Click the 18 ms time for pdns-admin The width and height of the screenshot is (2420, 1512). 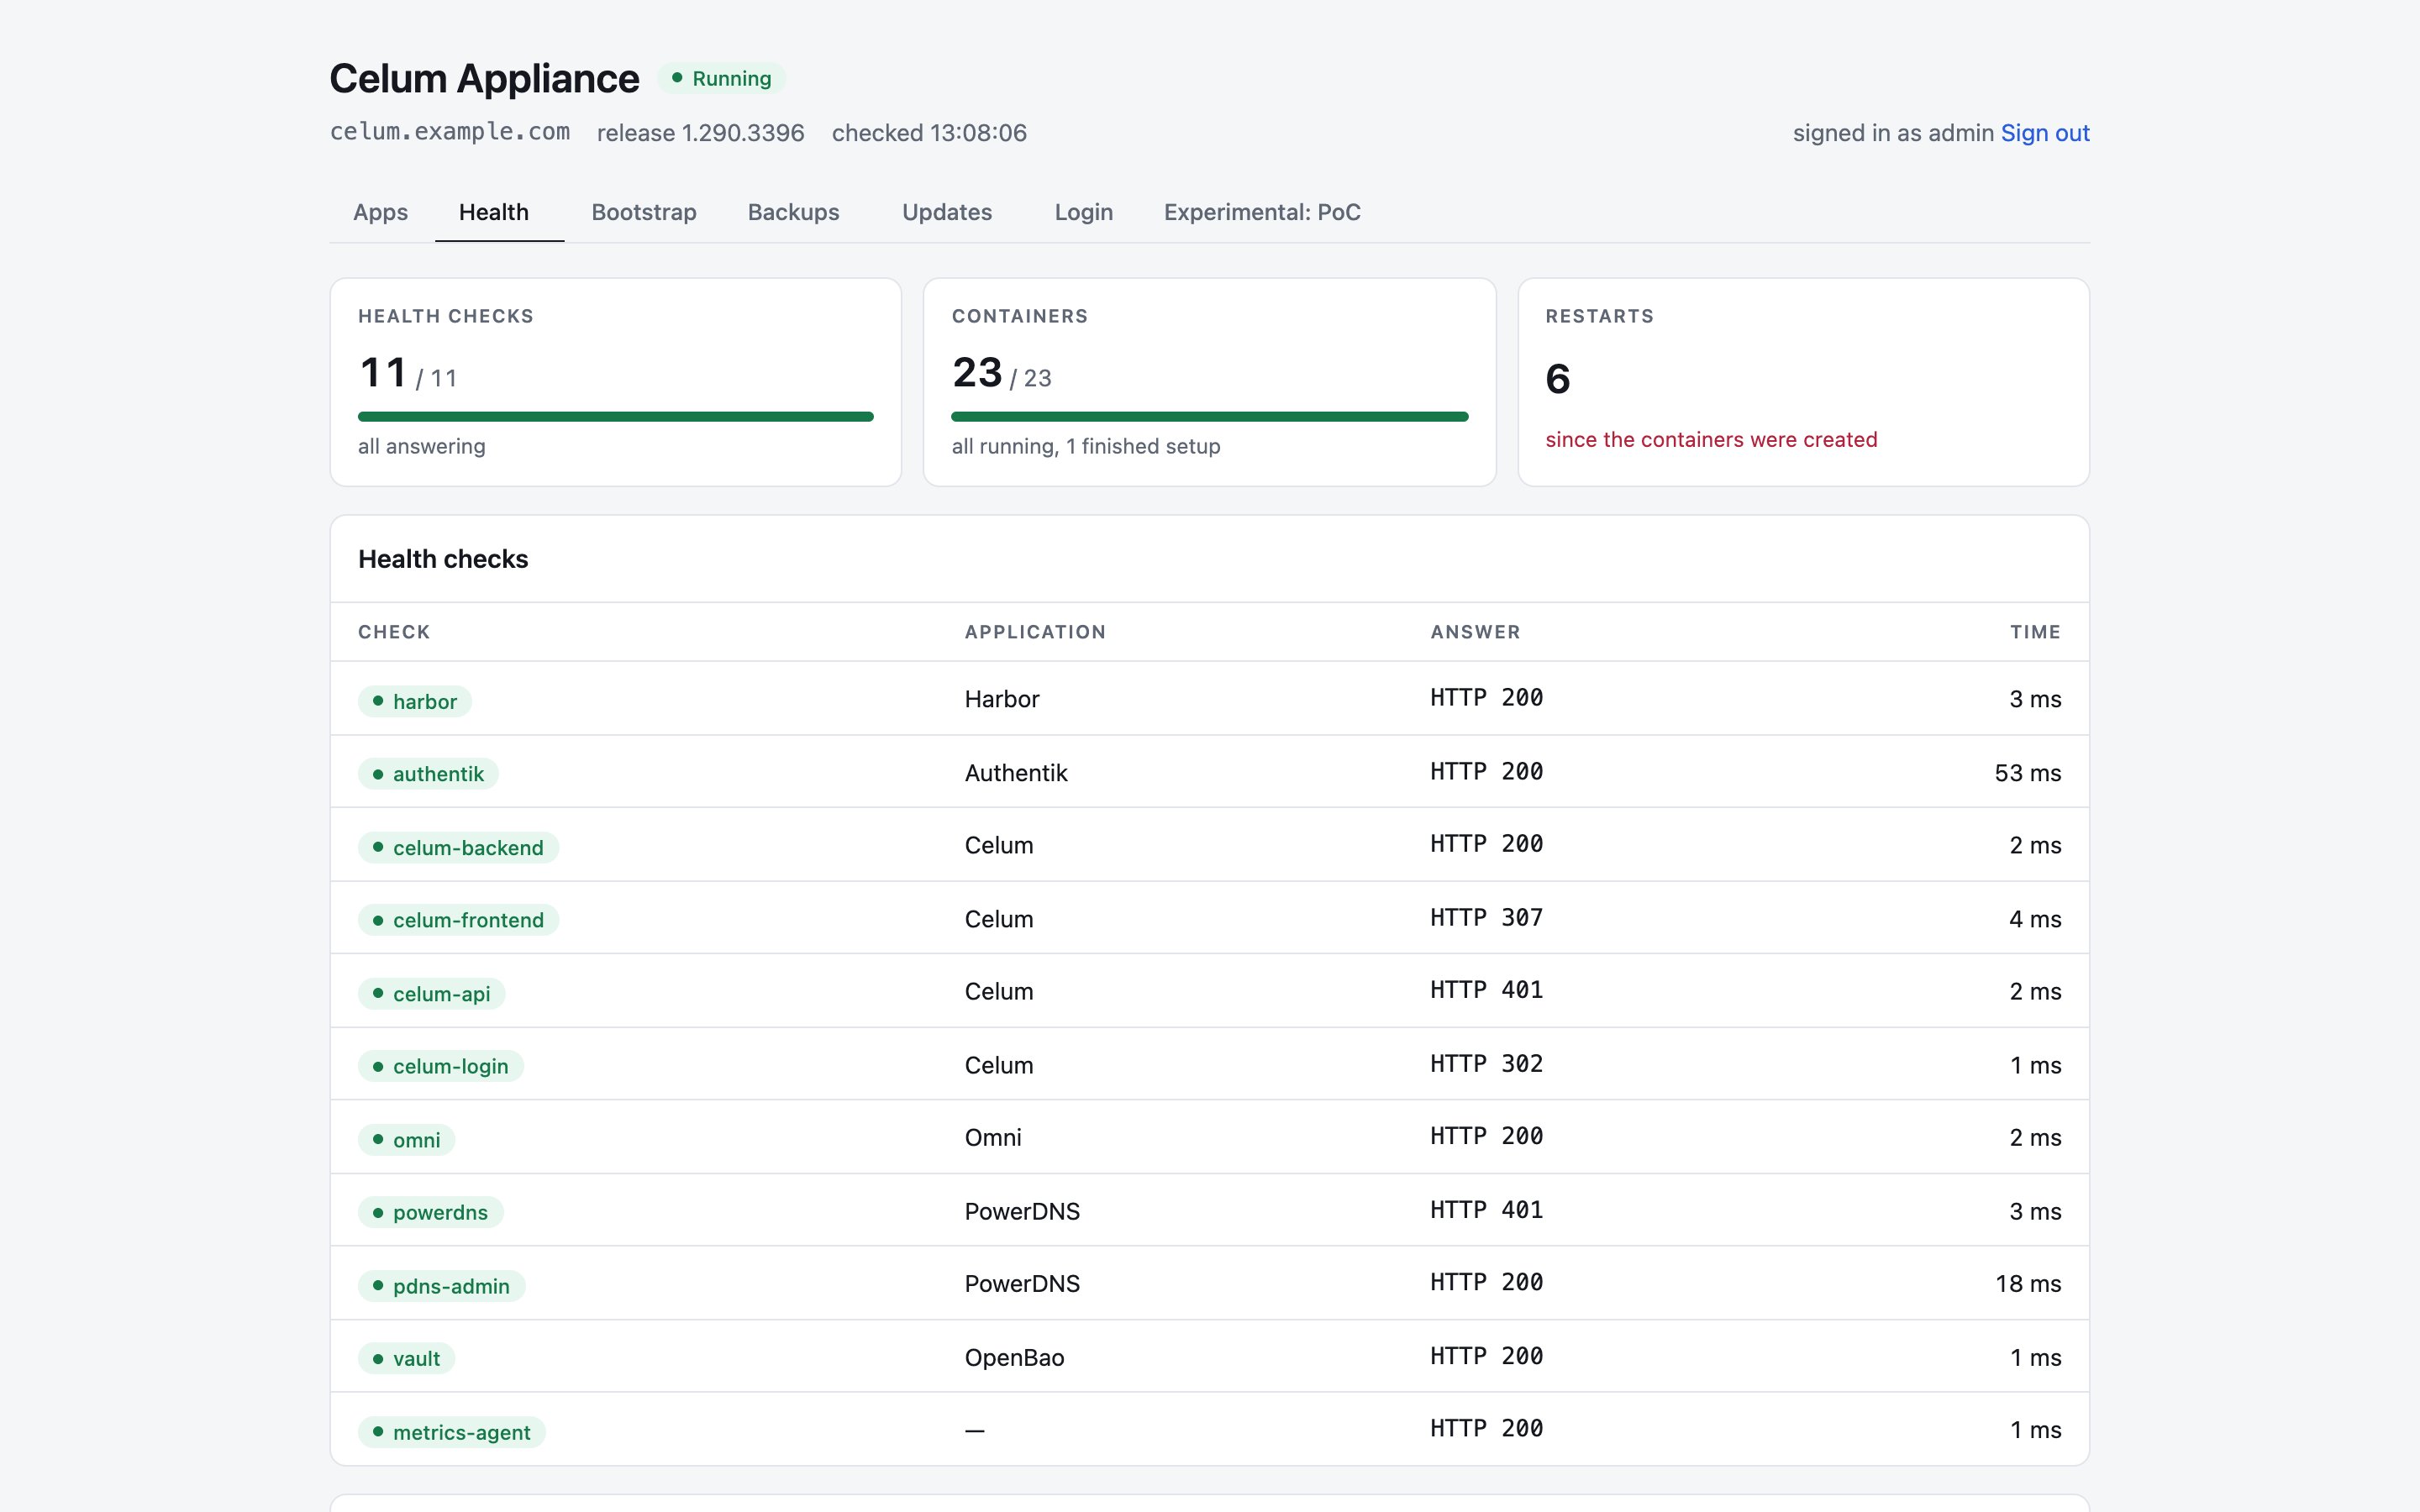click(2028, 1284)
